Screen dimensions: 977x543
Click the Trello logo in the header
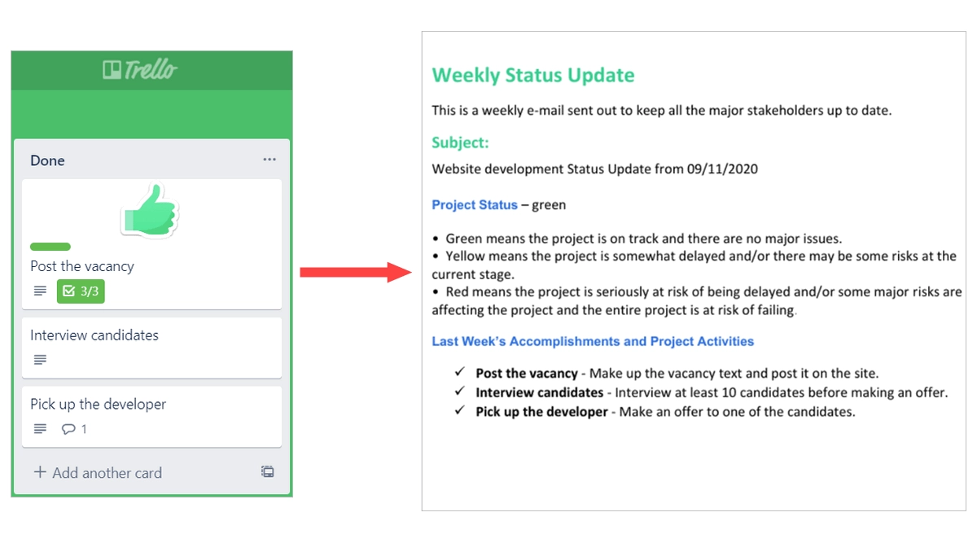coord(140,70)
